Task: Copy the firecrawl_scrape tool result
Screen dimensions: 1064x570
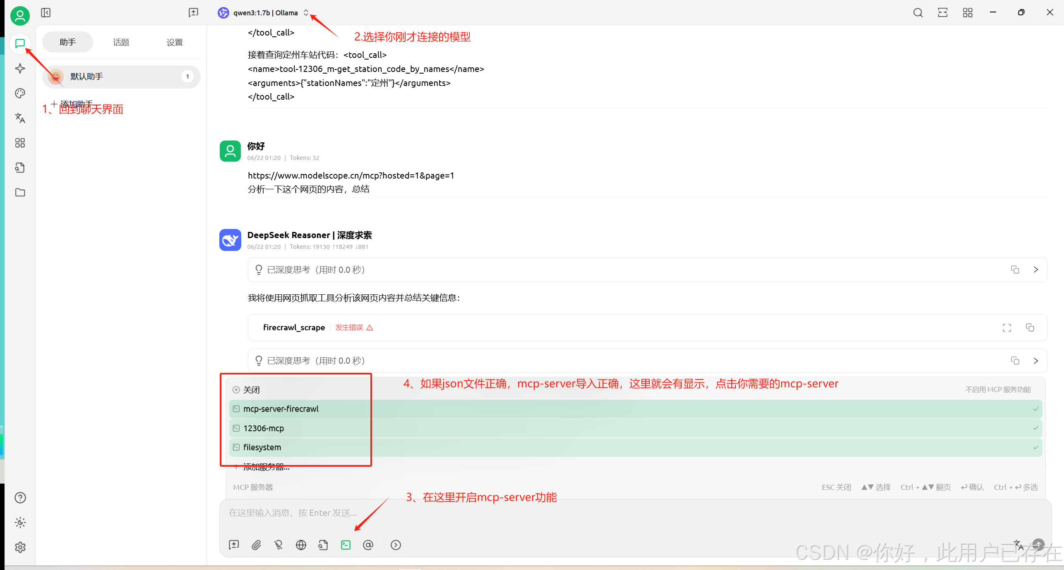Action: tap(1030, 328)
